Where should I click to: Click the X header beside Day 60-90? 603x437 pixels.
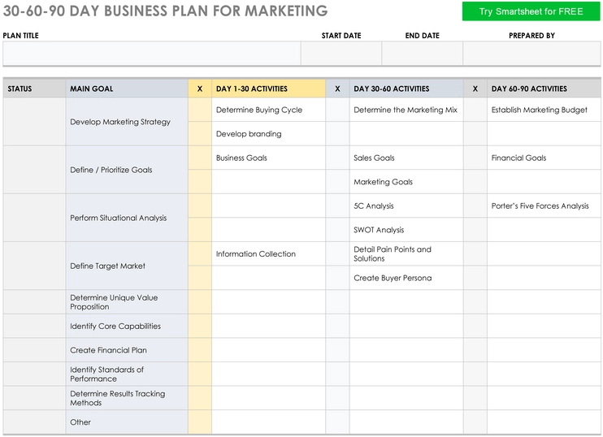(475, 89)
